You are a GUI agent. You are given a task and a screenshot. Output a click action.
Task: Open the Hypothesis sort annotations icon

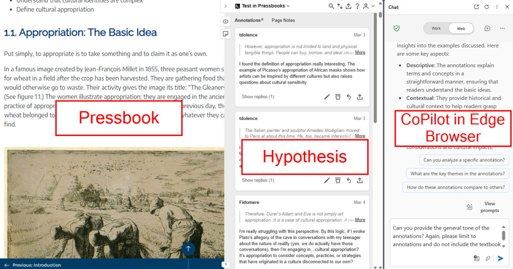(340, 6)
